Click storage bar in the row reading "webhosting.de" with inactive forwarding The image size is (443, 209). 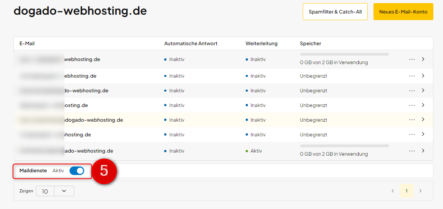click(345, 54)
